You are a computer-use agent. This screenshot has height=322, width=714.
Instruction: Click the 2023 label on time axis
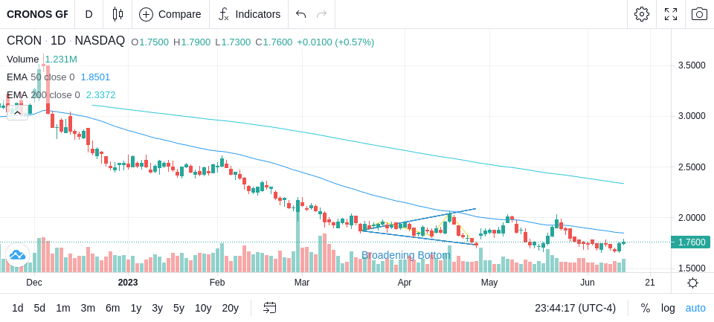click(128, 283)
